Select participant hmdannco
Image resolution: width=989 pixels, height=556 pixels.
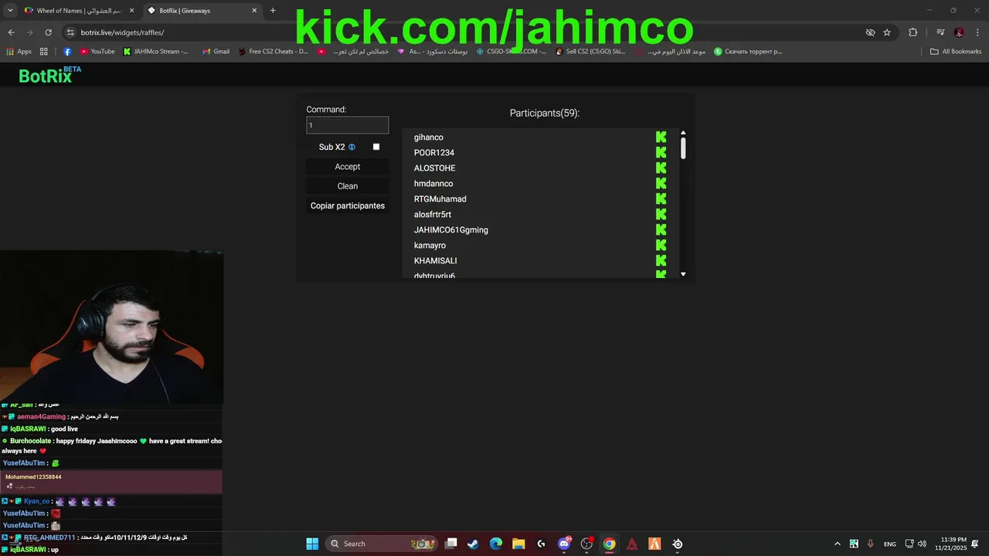(x=433, y=184)
